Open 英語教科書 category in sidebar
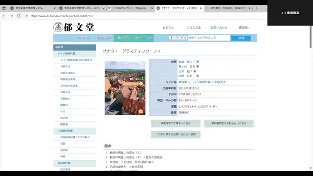Screen dimensions: 313x176 point(74,163)
